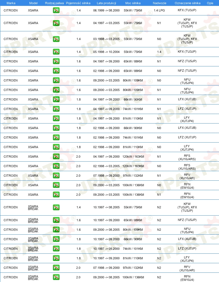This screenshot has height=282, width=219.
Task: Click "120kW / 163KM" in the N1 row
Action: tap(133, 157)
